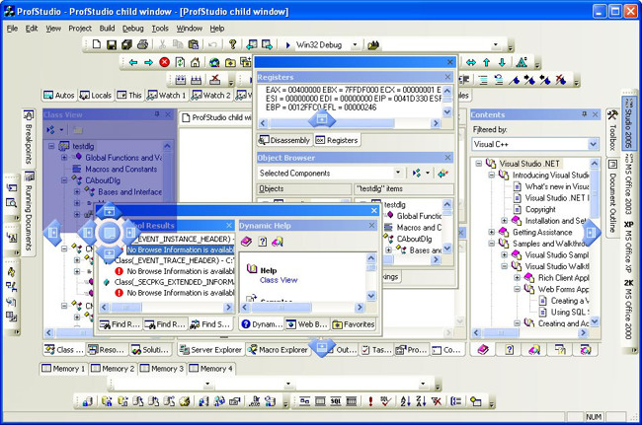Click the Save All icon

point(126,44)
